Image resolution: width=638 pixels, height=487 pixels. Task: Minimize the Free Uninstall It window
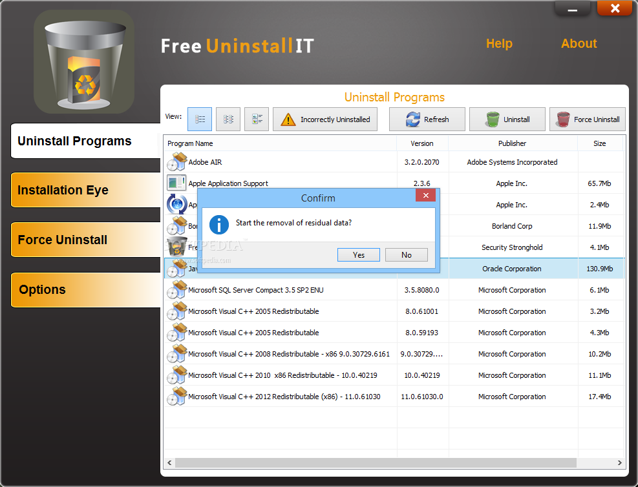pyautogui.click(x=573, y=8)
